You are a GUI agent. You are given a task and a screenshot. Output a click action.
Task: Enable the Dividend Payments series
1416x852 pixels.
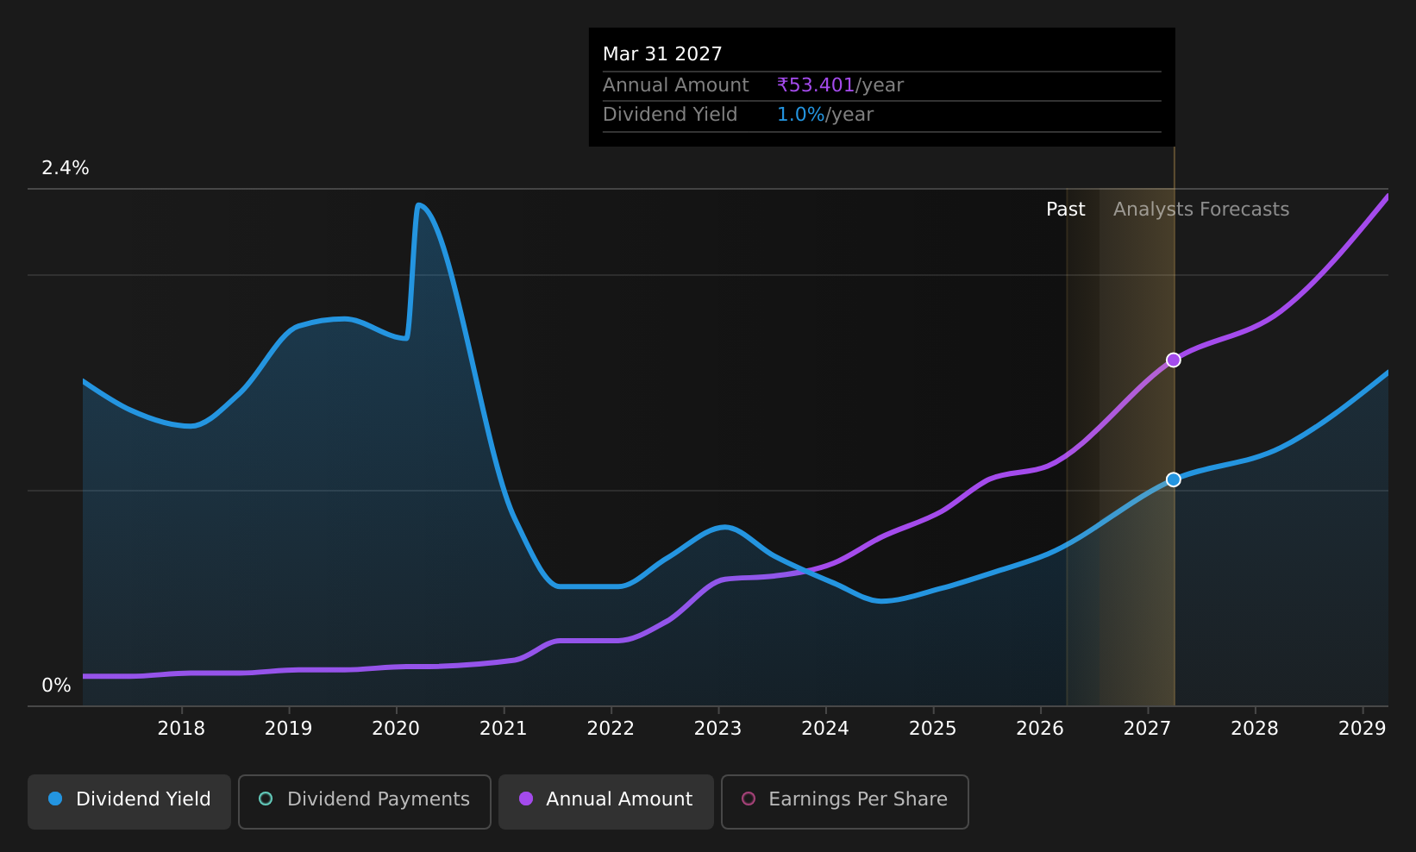click(x=365, y=801)
